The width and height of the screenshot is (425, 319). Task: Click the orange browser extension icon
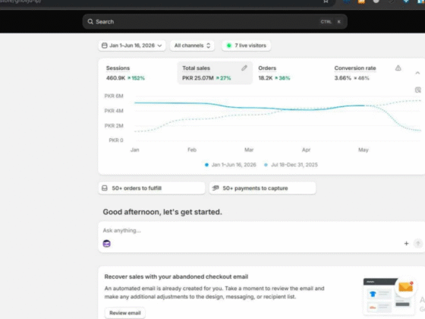click(361, 2)
